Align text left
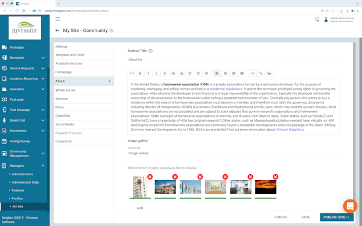This screenshot has width=362, height=226. point(217,74)
